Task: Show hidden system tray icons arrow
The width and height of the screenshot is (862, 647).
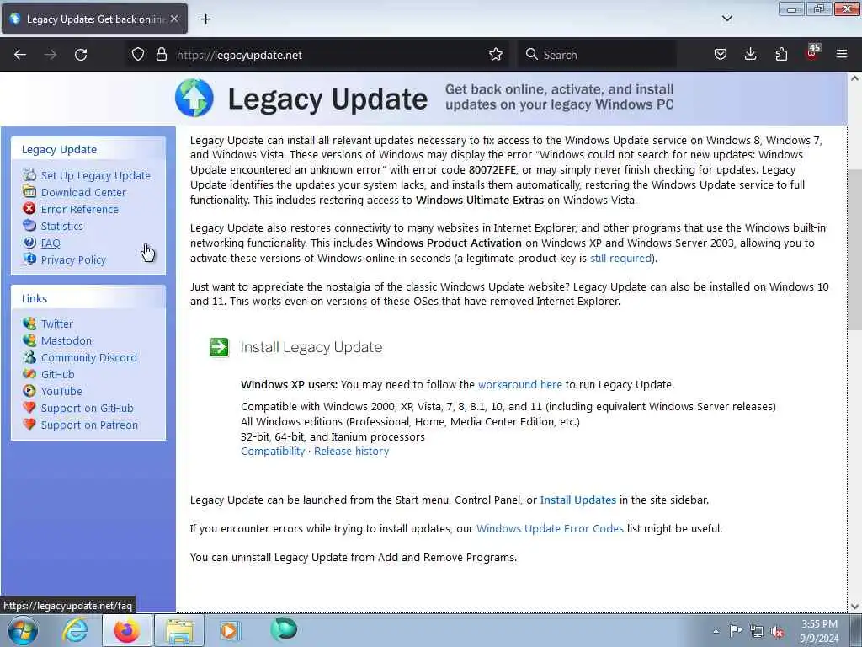Action: [716, 631]
